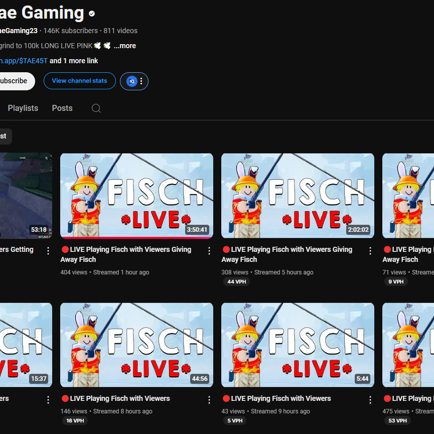The width and height of the screenshot is (434, 434).
Task: Open options menu for the 404 views stream
Action: point(209,251)
